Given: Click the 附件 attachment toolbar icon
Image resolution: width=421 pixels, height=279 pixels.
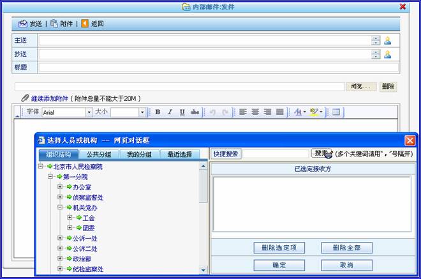Looking at the screenshot, I should pos(54,24).
